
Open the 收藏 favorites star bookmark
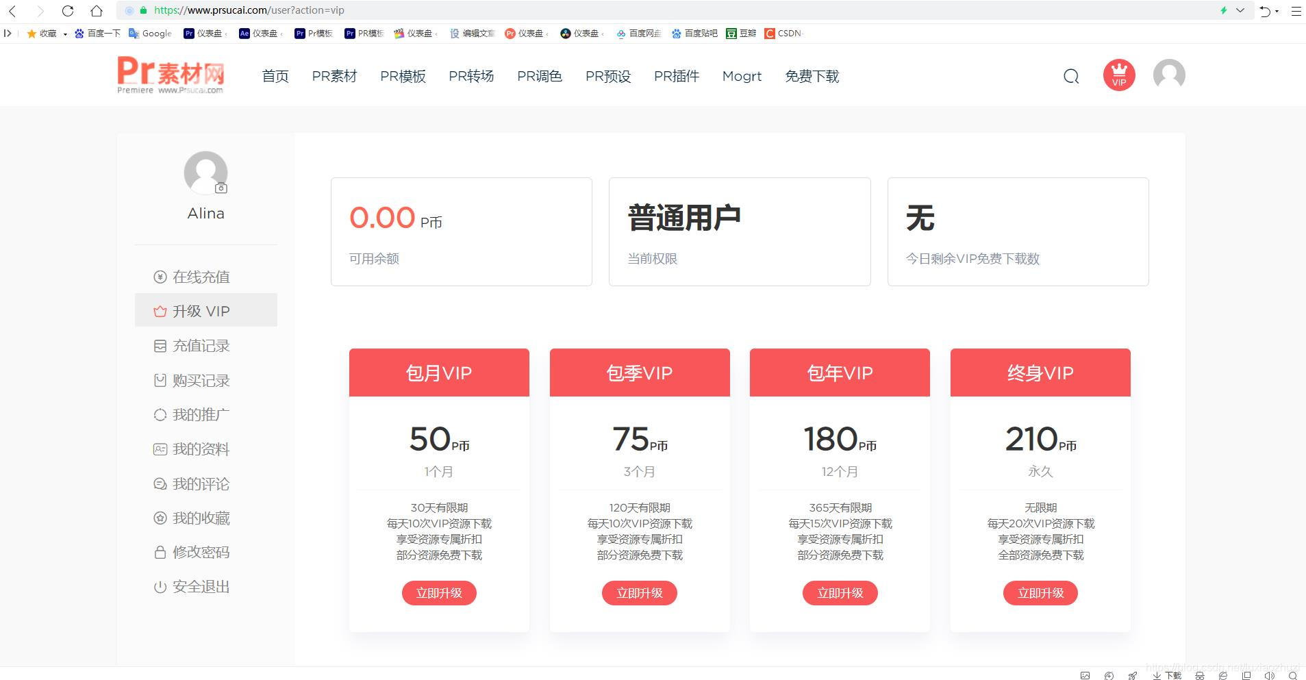[42, 33]
